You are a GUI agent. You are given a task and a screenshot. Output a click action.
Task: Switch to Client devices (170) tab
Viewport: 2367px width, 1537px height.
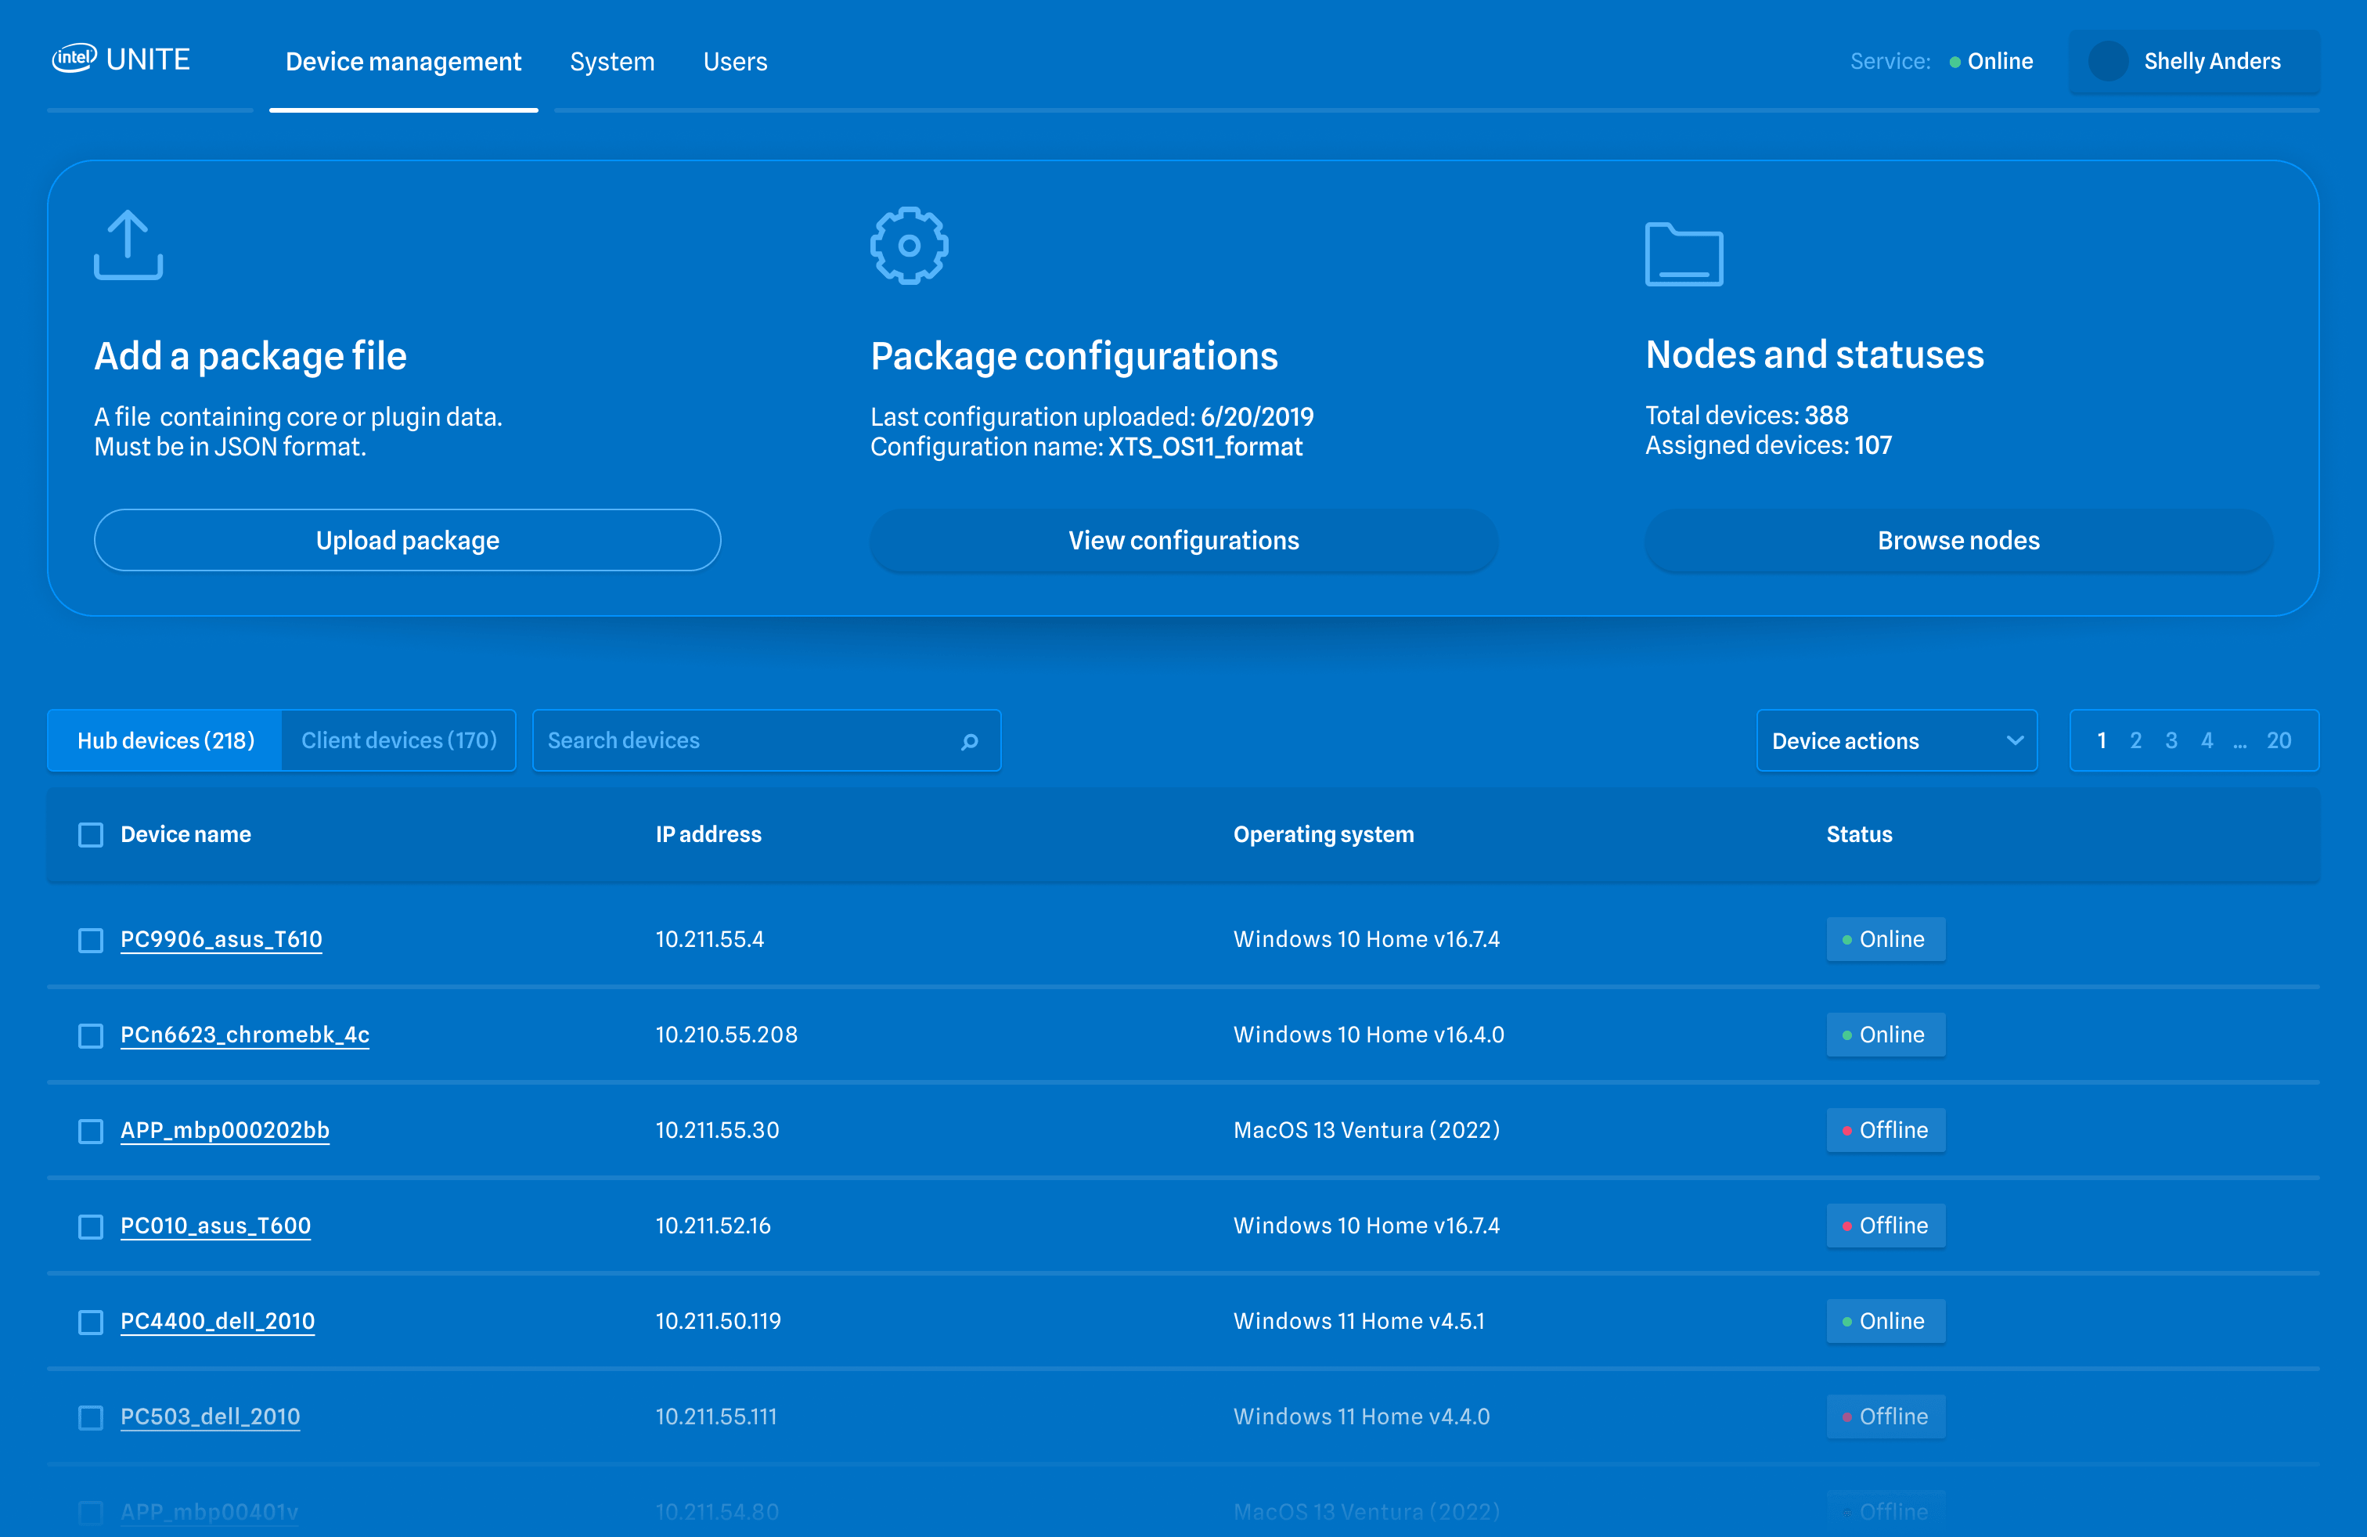pyautogui.click(x=399, y=740)
